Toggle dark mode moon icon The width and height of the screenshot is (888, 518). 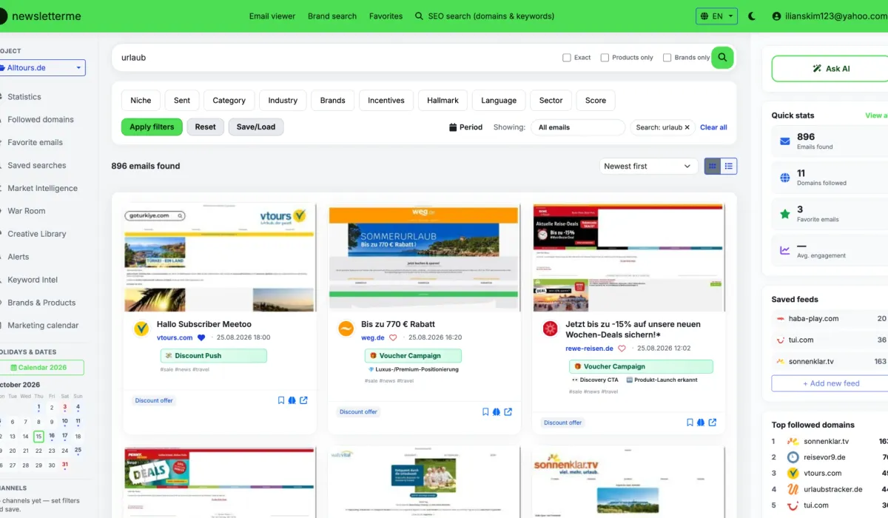[x=753, y=16]
